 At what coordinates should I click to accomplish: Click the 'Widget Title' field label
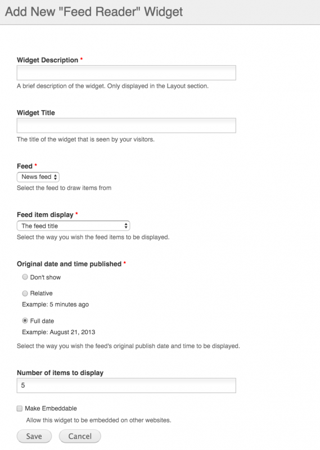(36, 113)
